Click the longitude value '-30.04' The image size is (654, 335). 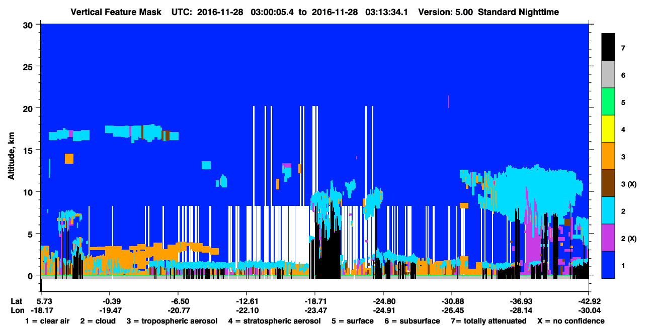589,310
